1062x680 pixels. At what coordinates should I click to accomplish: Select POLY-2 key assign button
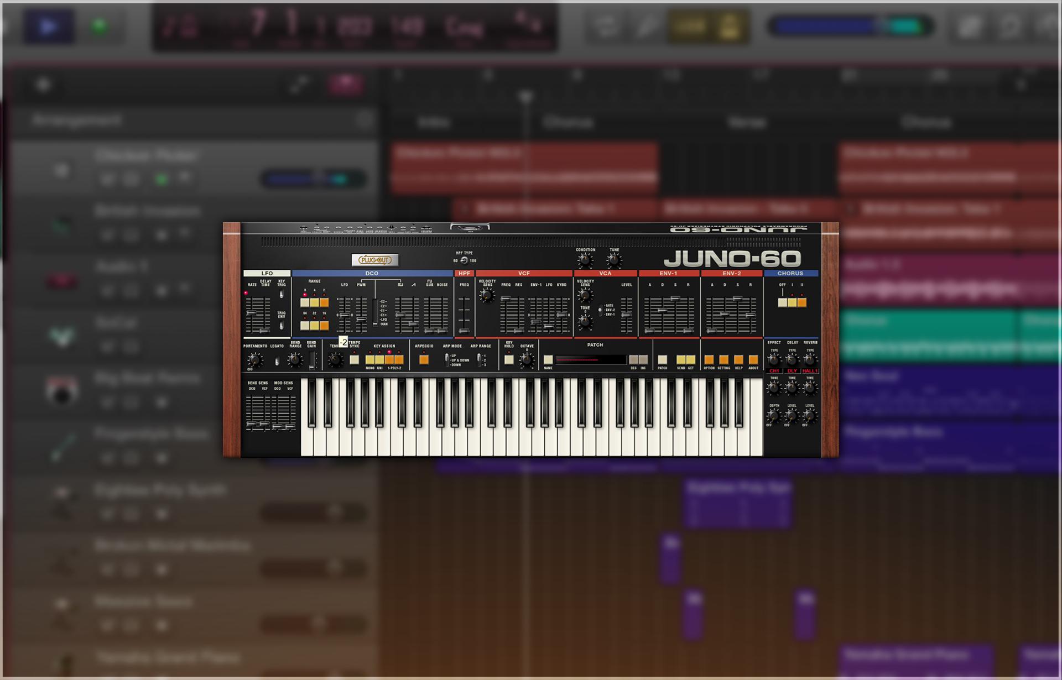pyautogui.click(x=399, y=360)
